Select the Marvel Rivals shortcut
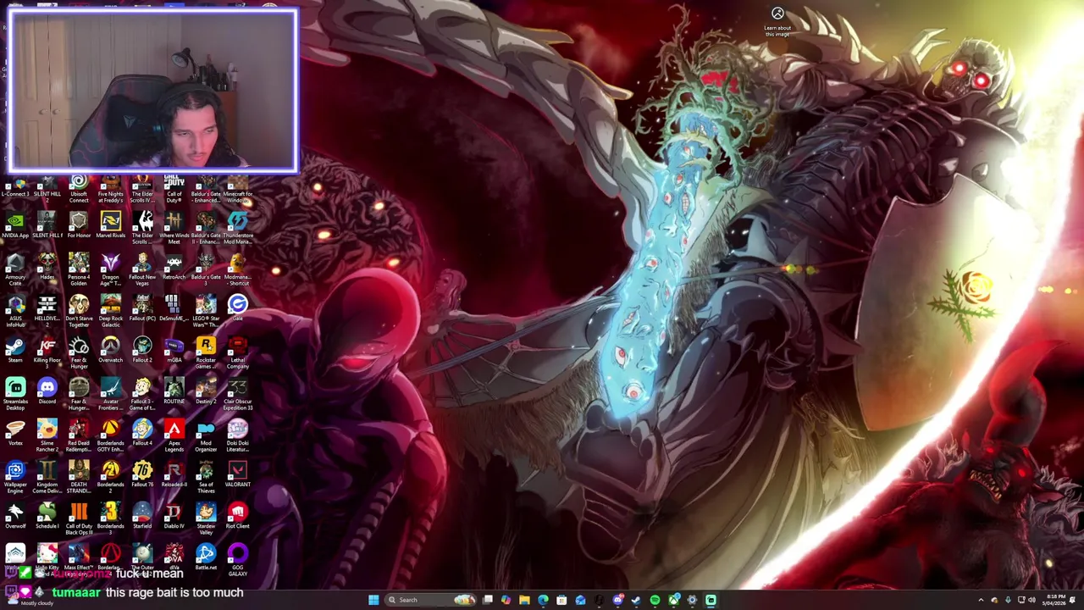Screen dimensions: 1084x610 click(110, 226)
